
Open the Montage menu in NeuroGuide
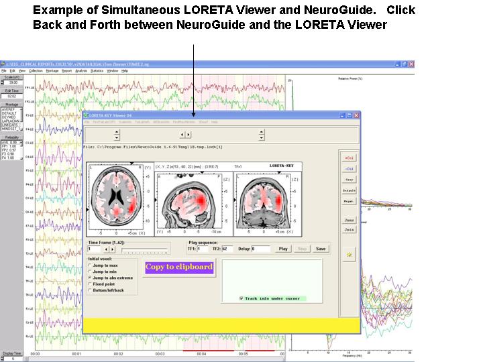coord(52,71)
